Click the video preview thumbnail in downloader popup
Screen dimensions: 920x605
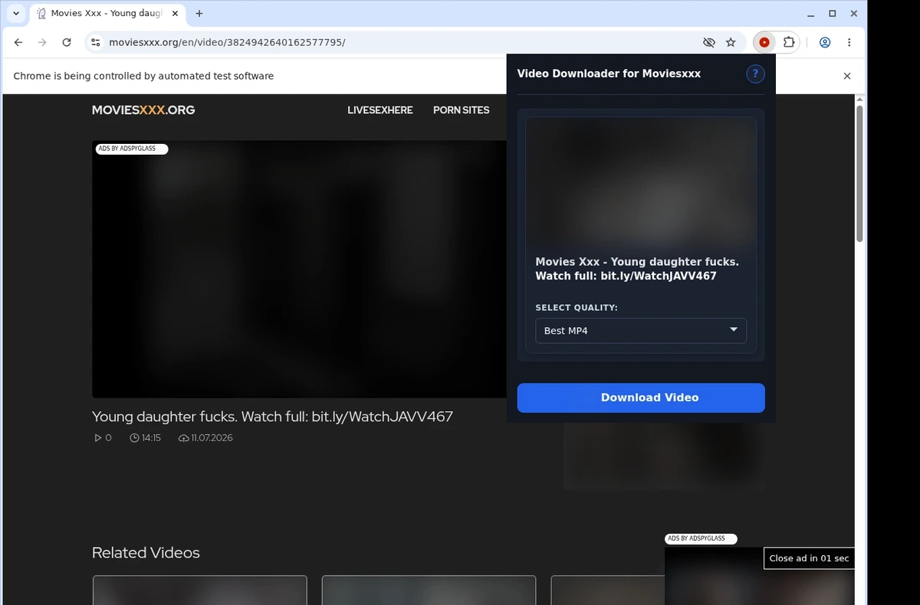[641, 182]
